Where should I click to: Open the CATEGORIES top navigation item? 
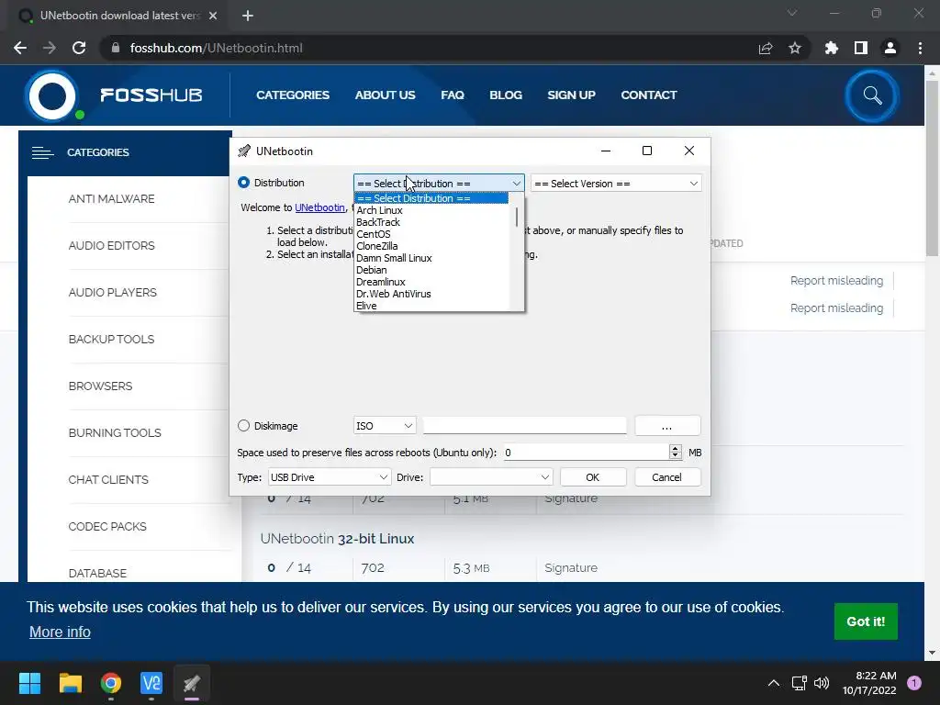pyautogui.click(x=293, y=95)
